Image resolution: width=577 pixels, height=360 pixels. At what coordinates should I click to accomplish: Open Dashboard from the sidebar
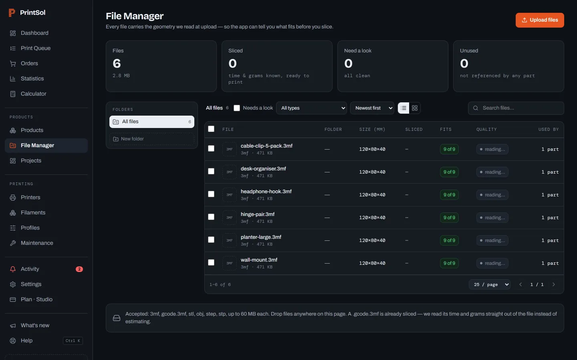click(46, 33)
